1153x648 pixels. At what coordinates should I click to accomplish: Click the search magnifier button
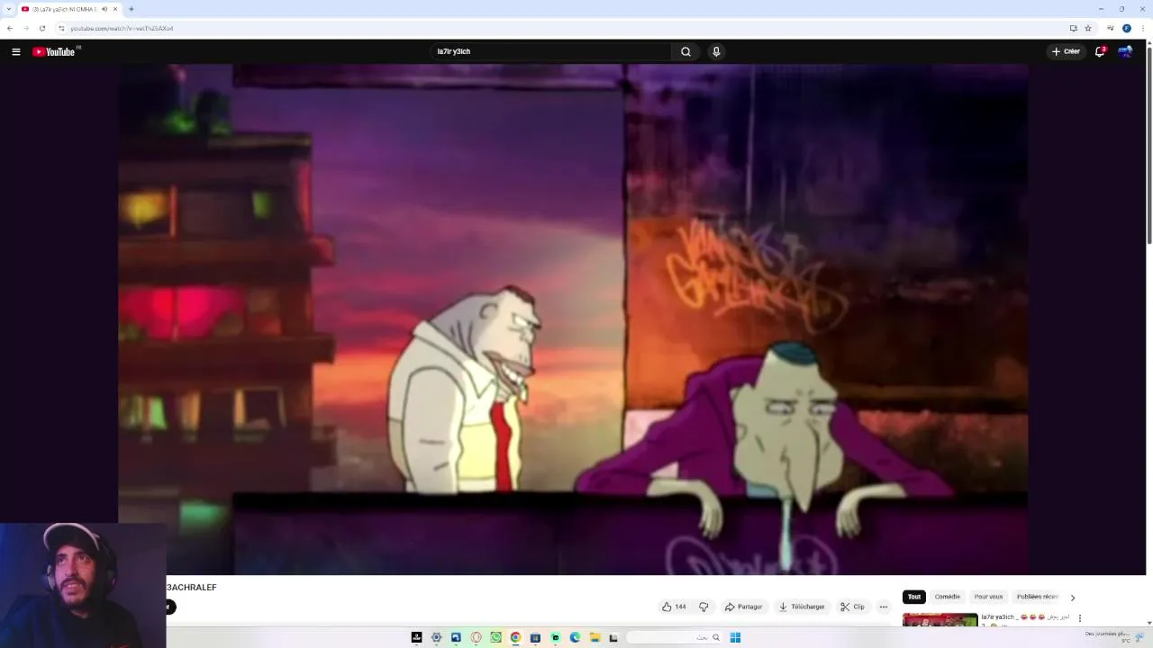685,51
